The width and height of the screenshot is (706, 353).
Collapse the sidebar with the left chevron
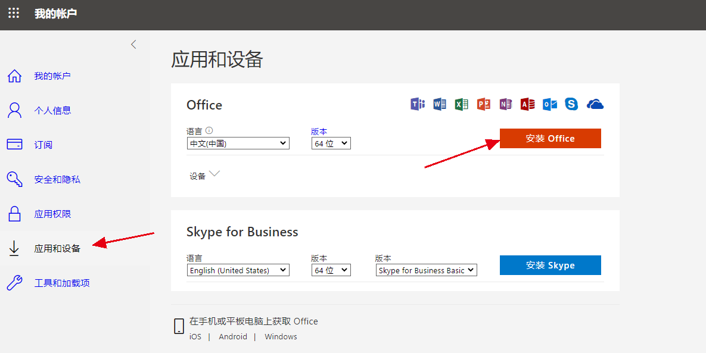(x=133, y=44)
